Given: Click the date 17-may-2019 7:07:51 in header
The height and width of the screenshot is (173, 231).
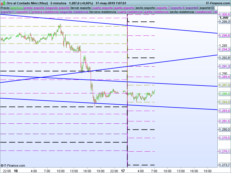Looking at the screenshot, I should click(x=111, y=3).
